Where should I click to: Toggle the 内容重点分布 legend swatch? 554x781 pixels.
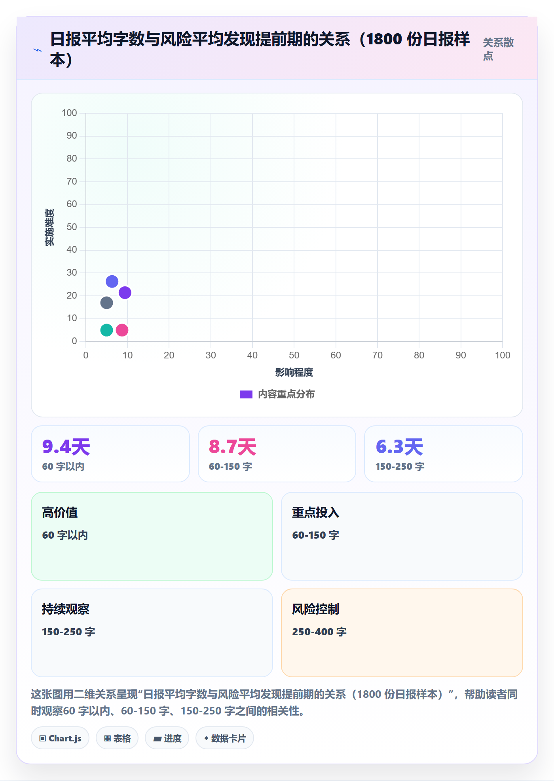(x=246, y=394)
